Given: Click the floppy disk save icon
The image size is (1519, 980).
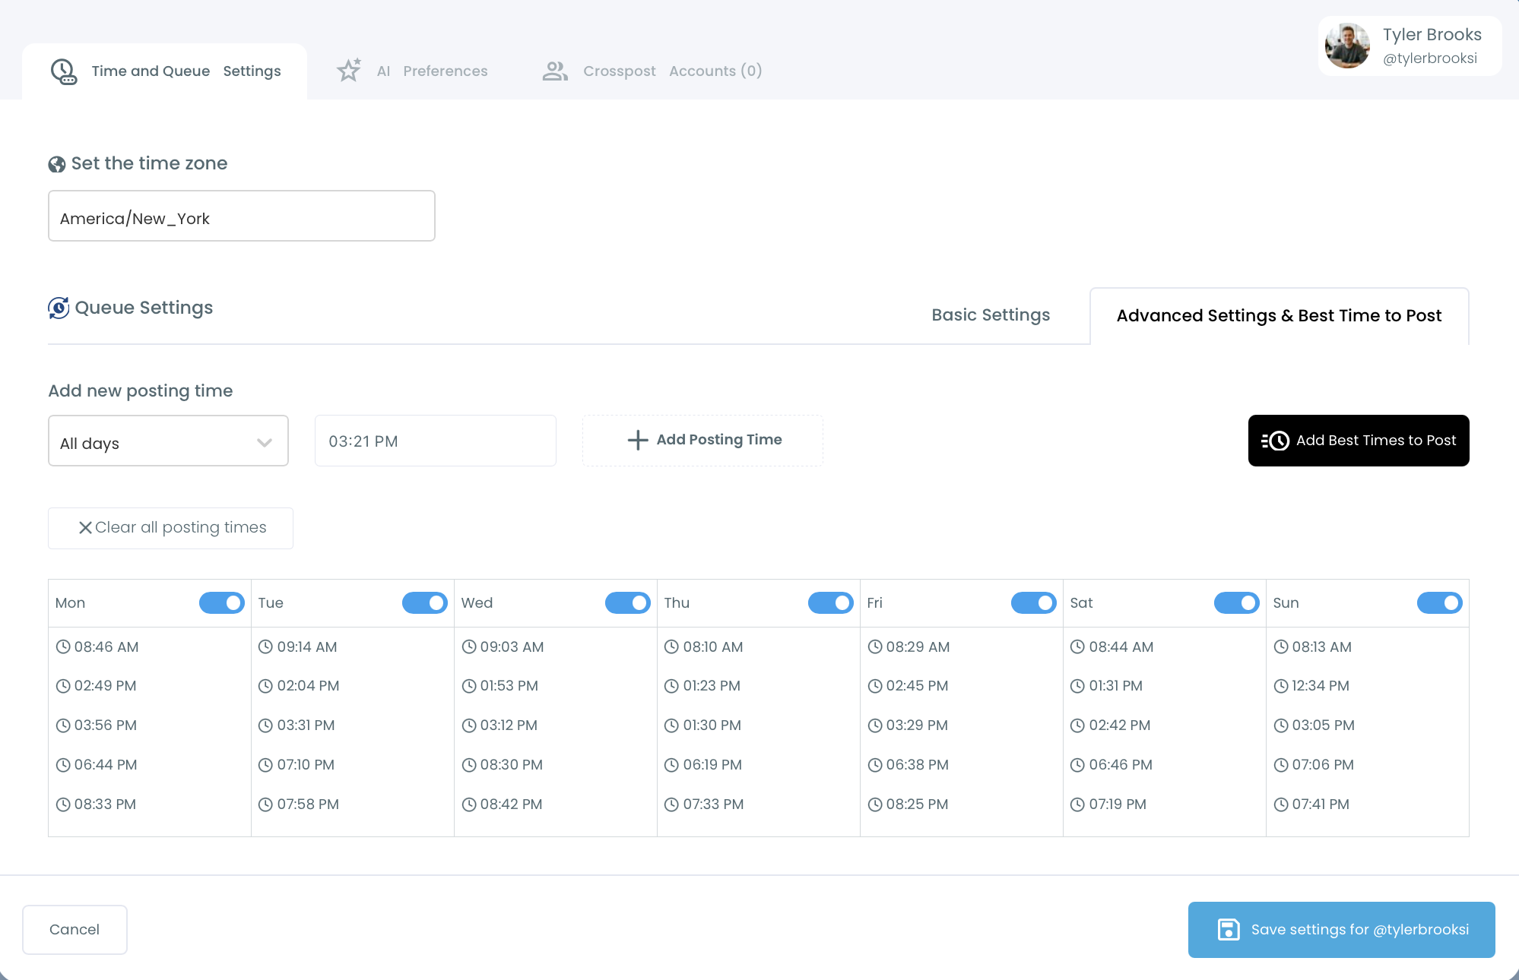Looking at the screenshot, I should [1229, 930].
